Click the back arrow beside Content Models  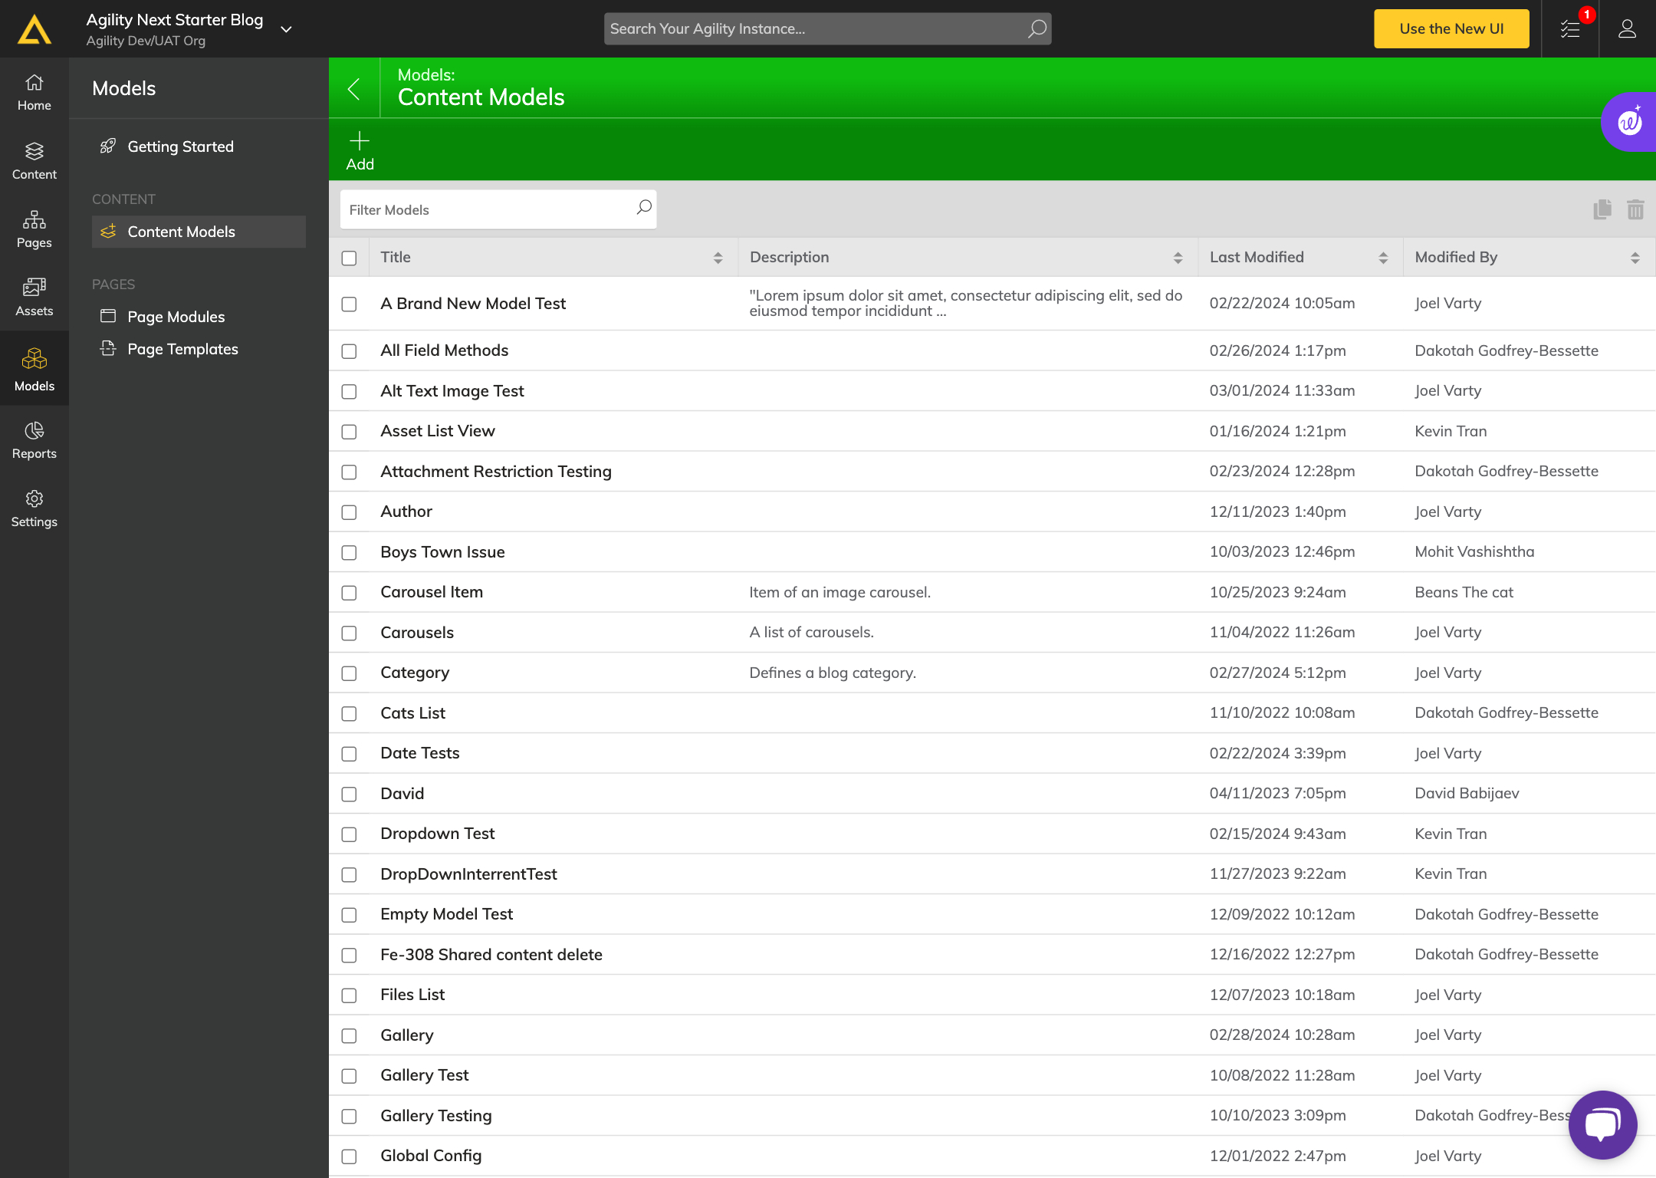pyautogui.click(x=354, y=89)
